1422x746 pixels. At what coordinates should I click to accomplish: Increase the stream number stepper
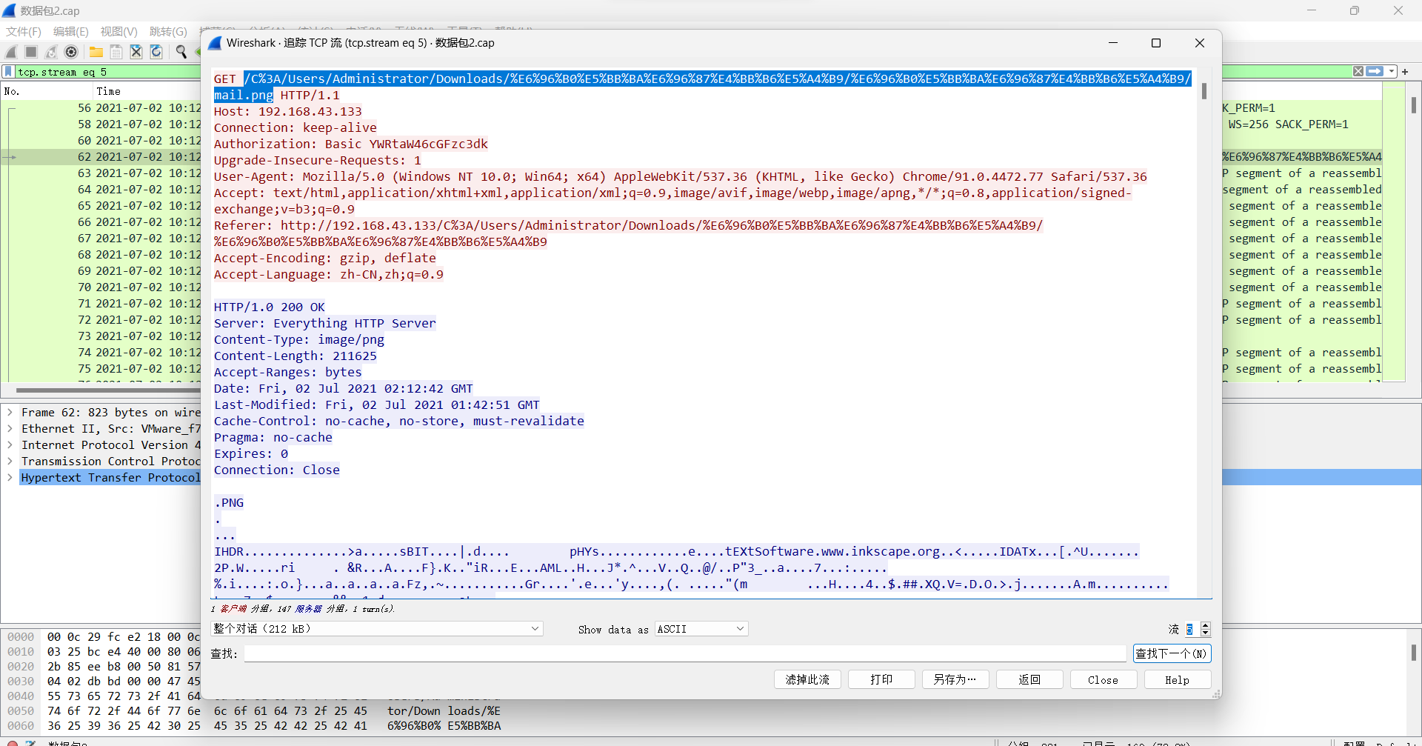point(1206,625)
